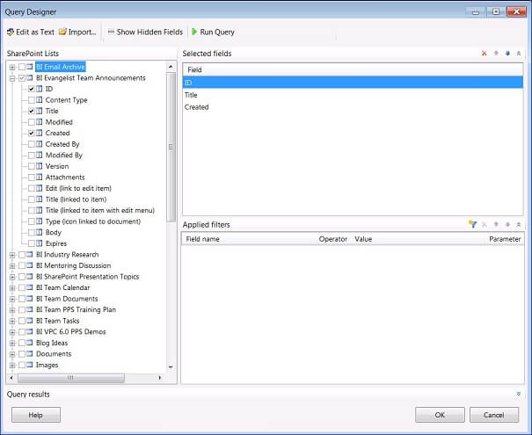Image resolution: width=532 pixels, height=435 pixels.
Task: Click the Import toolbar button
Action: pyautogui.click(x=77, y=33)
